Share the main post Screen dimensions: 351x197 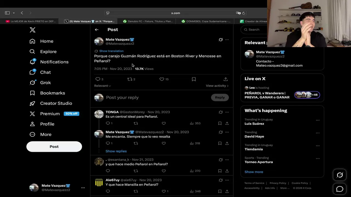226,79
